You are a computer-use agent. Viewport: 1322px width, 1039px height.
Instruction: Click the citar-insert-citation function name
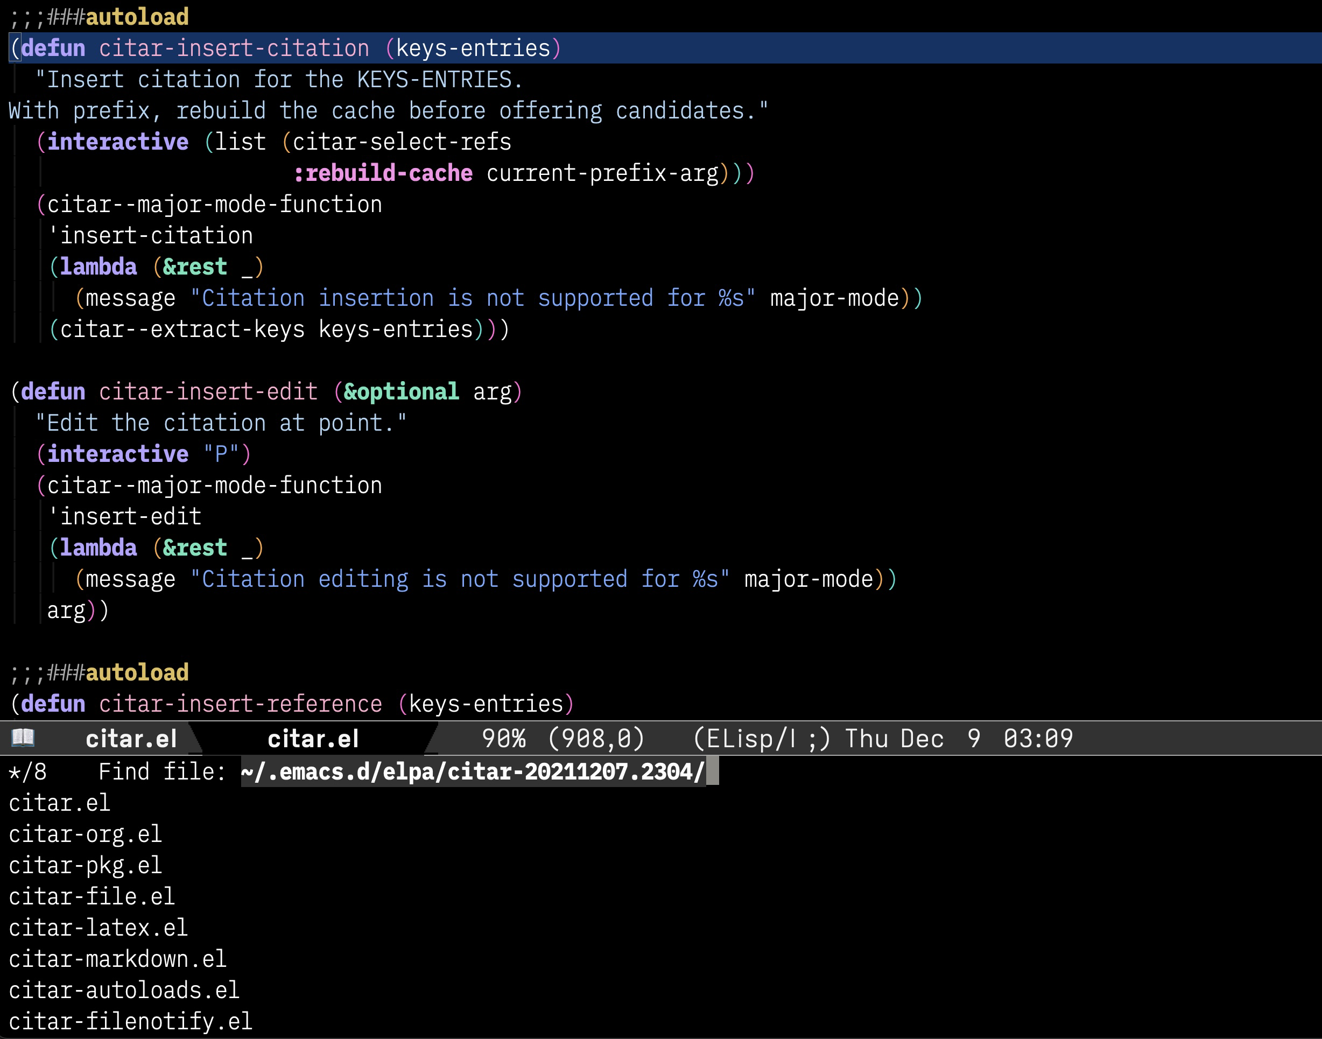click(x=234, y=48)
